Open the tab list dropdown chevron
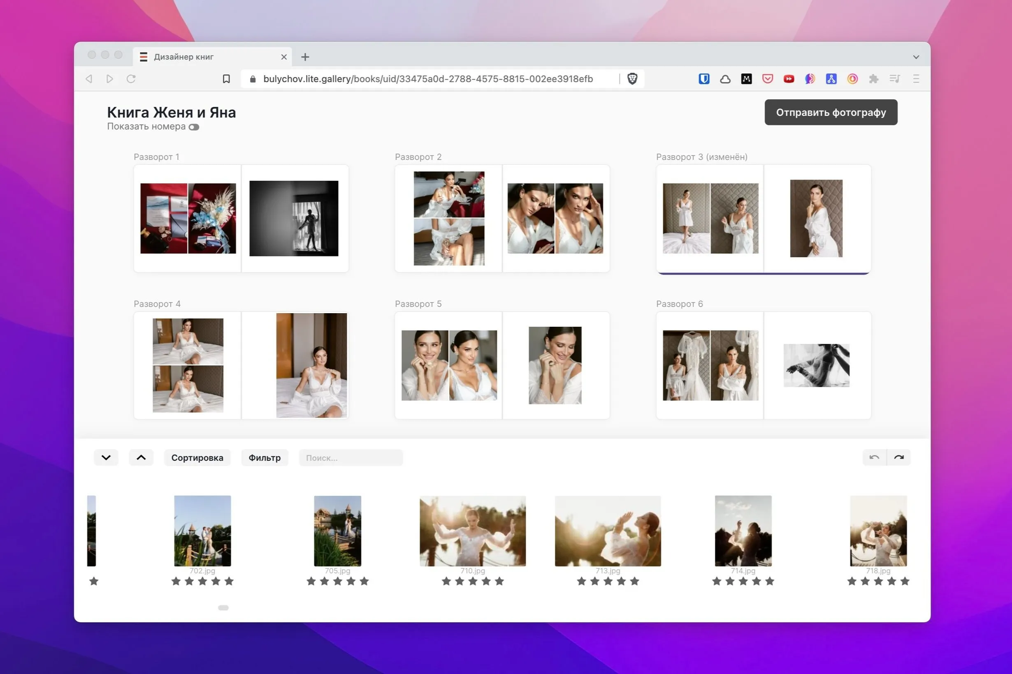Screen dimensions: 1012x674 916,57
